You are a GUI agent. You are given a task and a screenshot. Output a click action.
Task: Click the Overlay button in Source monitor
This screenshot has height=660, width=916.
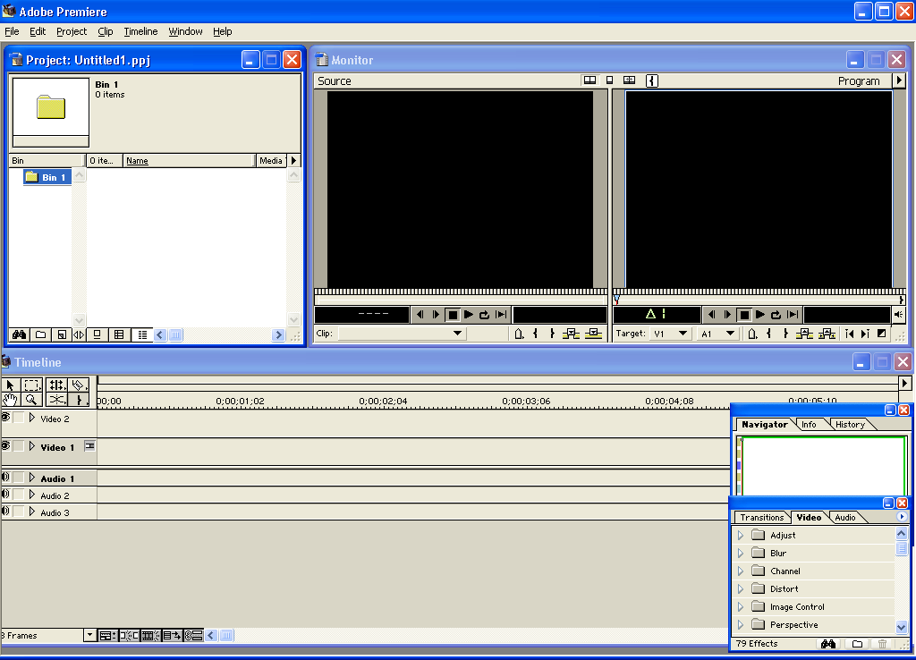594,334
